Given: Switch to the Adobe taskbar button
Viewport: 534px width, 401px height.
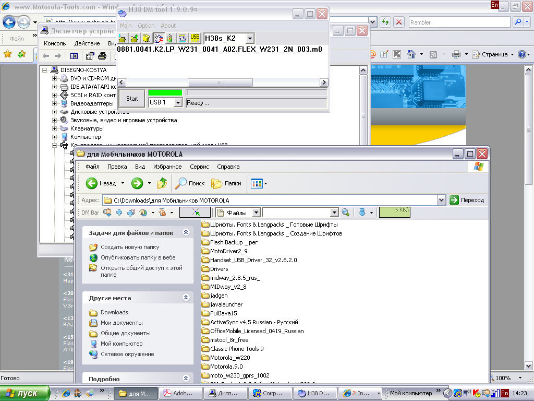Looking at the screenshot, I should 181,393.
